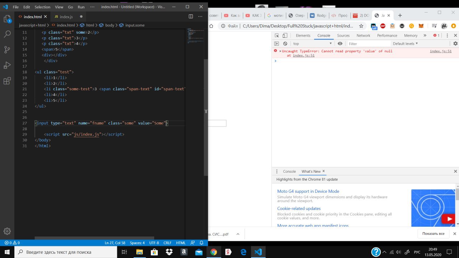The height and width of the screenshot is (258, 459).
Task: Switch to the drawer Console tab
Action: tap(289, 171)
